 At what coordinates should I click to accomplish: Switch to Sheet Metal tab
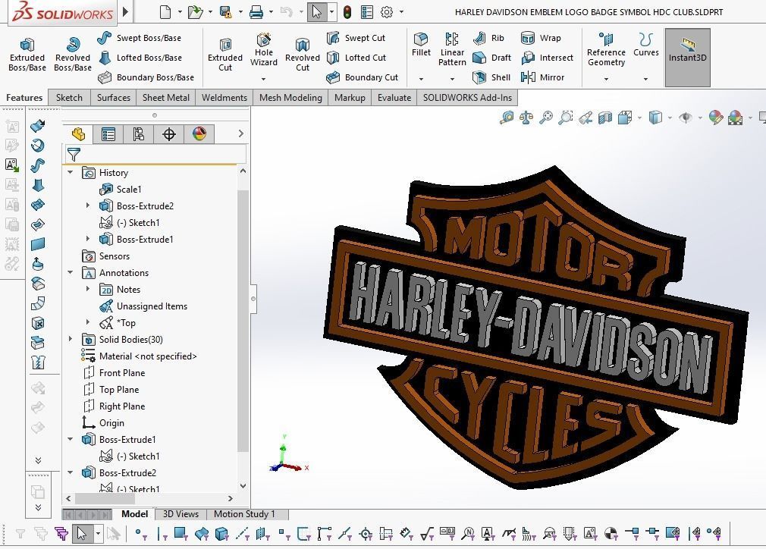pyautogui.click(x=165, y=98)
